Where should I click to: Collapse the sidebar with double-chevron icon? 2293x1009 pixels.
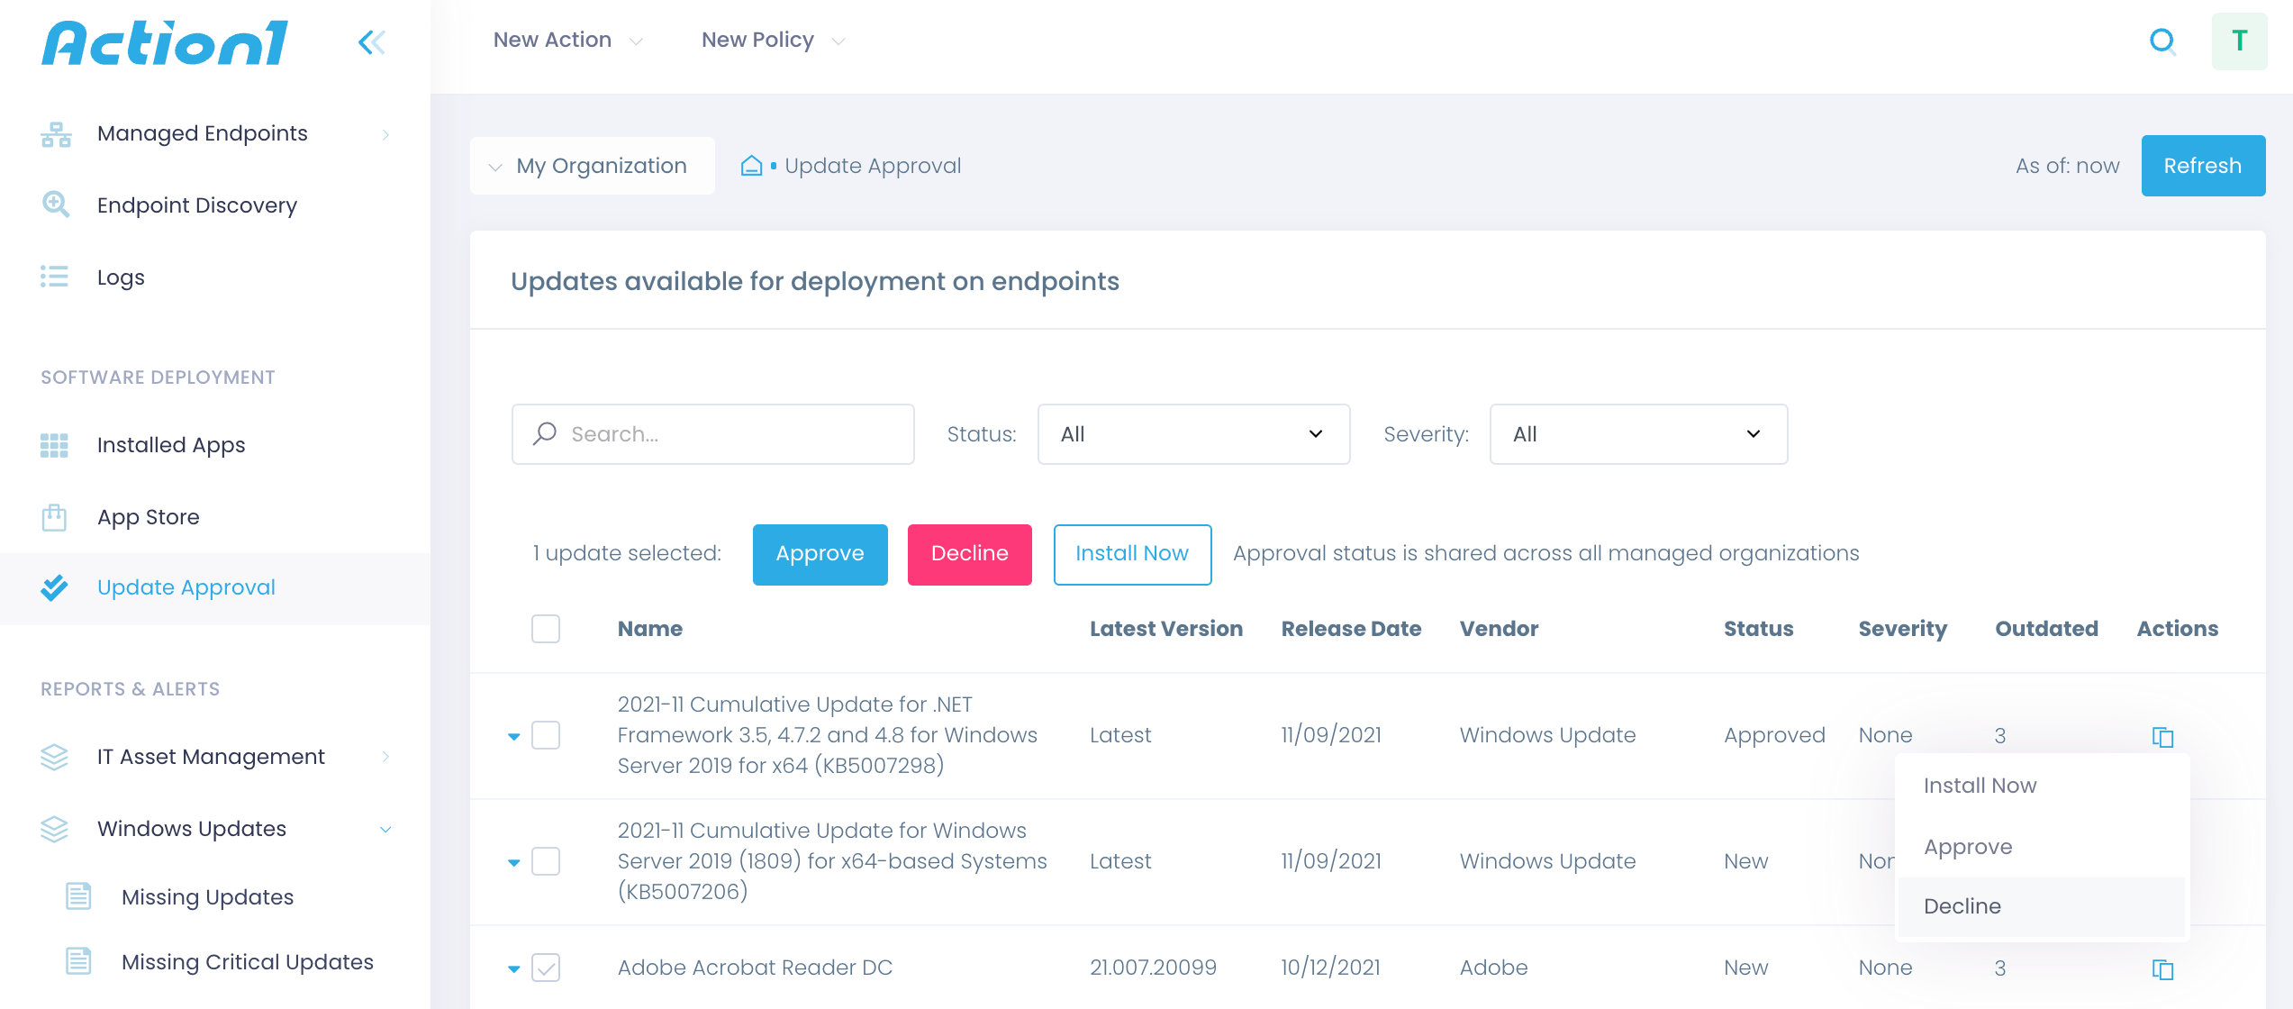pyautogui.click(x=371, y=41)
